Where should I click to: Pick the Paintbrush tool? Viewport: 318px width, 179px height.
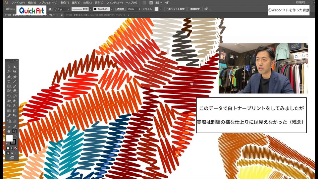point(15,86)
